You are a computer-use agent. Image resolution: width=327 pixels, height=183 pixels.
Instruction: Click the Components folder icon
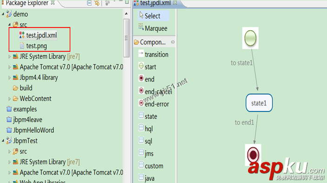(137, 42)
